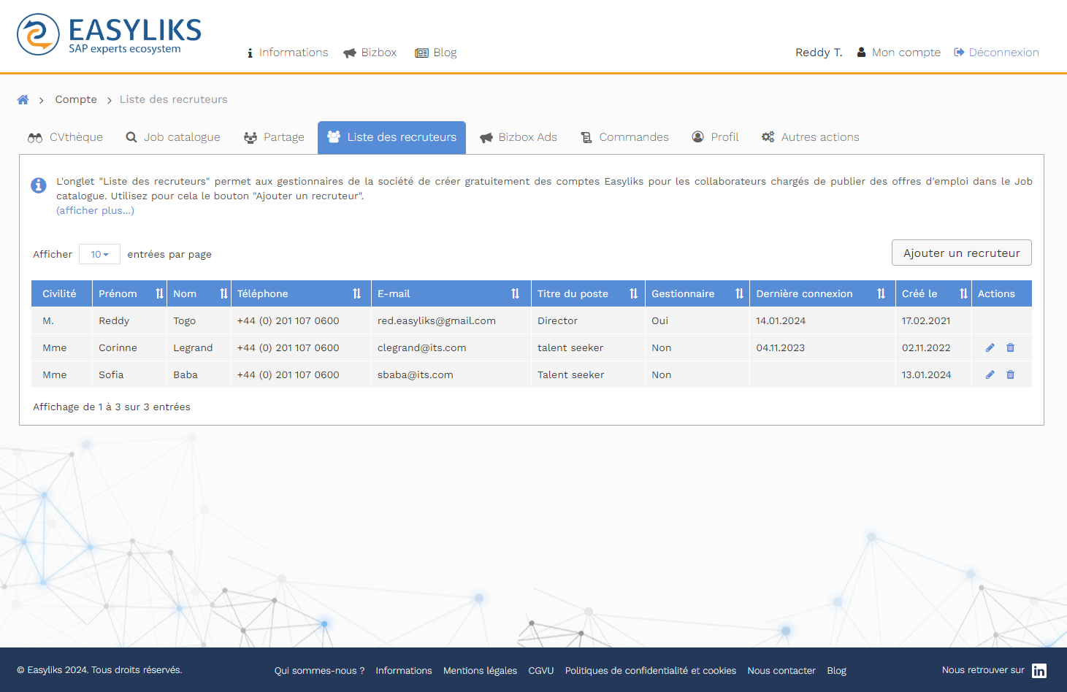
Task: Click the home icon in breadcrumb
Action: click(x=23, y=100)
